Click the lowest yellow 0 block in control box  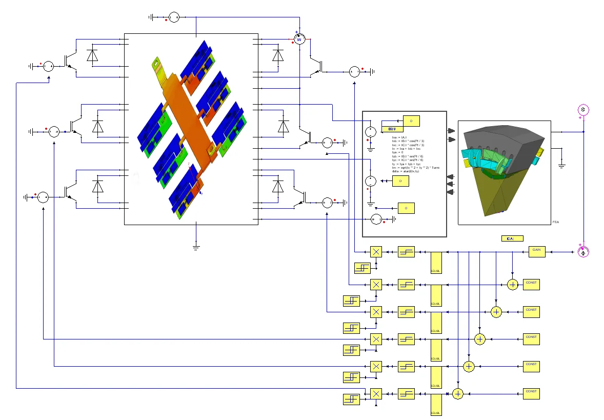pyautogui.click(x=406, y=208)
